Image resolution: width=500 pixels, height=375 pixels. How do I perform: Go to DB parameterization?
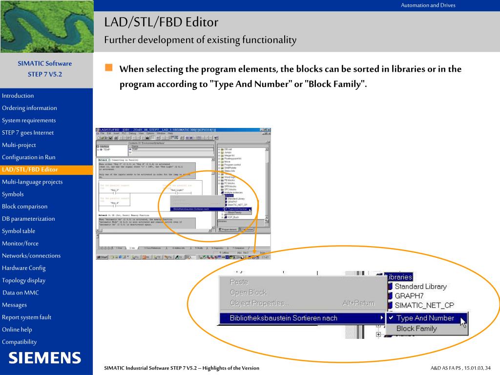(28, 219)
